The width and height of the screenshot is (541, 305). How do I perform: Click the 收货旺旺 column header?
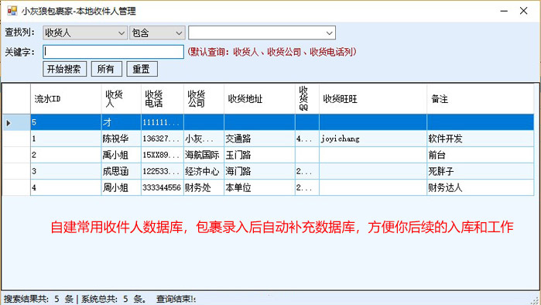coord(372,98)
